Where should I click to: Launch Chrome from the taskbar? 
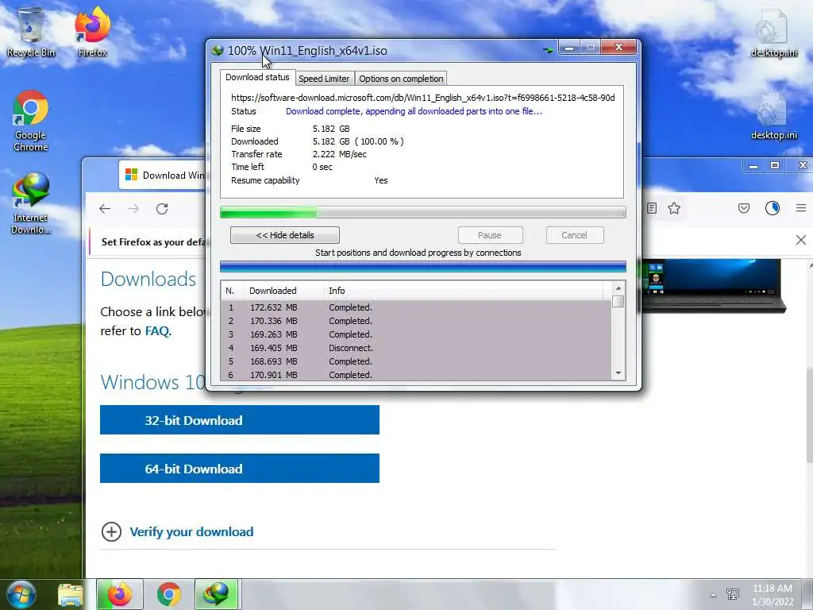[x=169, y=594]
